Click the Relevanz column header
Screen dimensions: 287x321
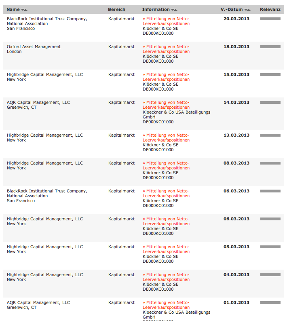pyautogui.click(x=270, y=9)
